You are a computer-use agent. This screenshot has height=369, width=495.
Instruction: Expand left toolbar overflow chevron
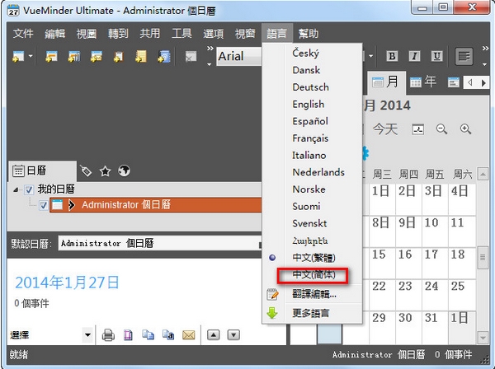tap(210, 49)
